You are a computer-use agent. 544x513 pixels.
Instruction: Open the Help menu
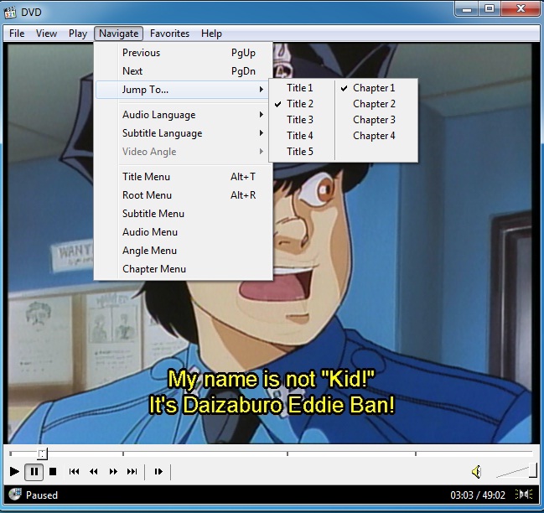click(x=211, y=34)
